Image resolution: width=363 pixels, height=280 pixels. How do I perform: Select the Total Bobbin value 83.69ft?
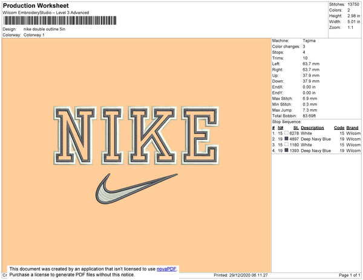coord(309,116)
